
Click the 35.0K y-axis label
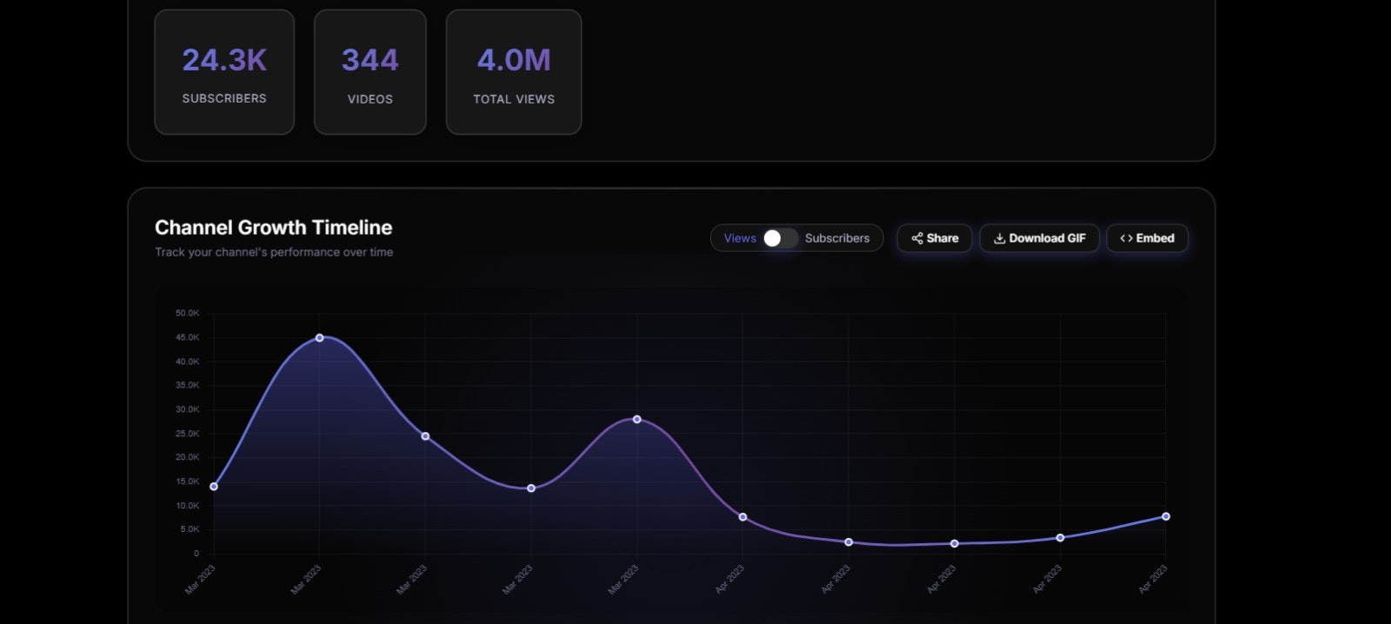(x=187, y=385)
